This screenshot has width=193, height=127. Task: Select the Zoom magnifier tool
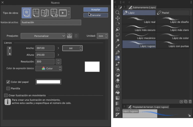click(x=118, y=12)
